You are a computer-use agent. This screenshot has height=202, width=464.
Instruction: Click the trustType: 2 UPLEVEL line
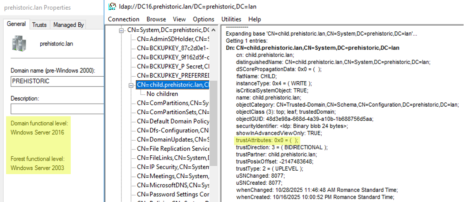(x=270, y=168)
